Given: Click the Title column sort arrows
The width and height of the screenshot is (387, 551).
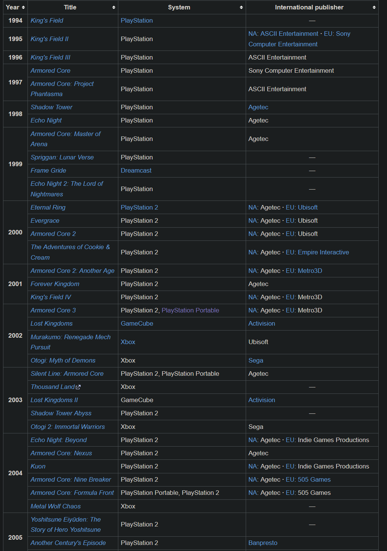Looking at the screenshot, I should click(x=114, y=8).
